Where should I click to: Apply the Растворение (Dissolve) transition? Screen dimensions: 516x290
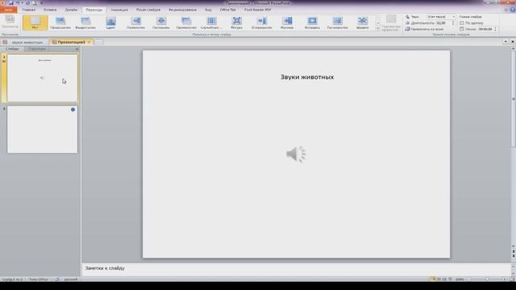[x=337, y=23]
